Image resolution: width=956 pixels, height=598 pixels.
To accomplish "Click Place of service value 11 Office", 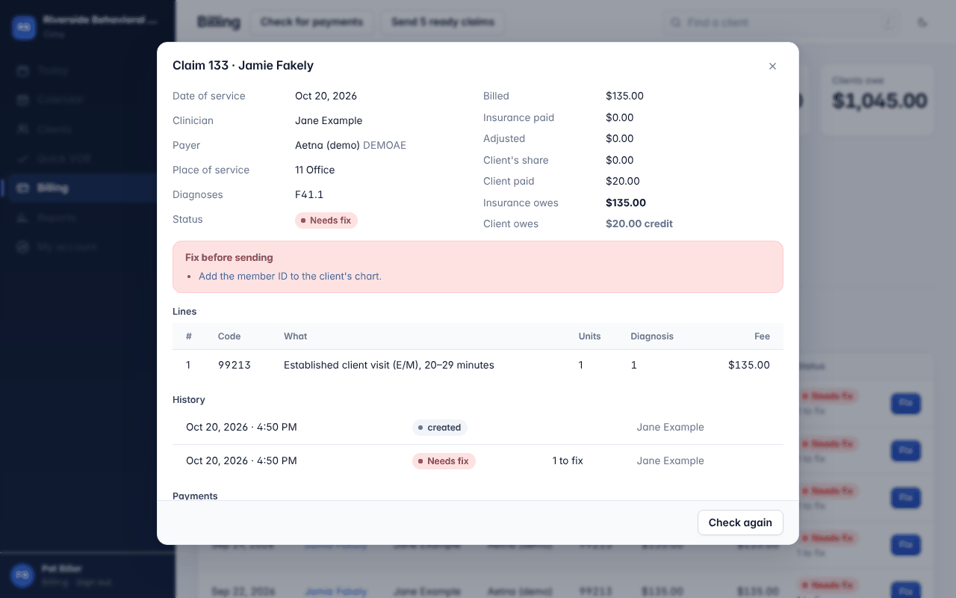I will (314, 170).
